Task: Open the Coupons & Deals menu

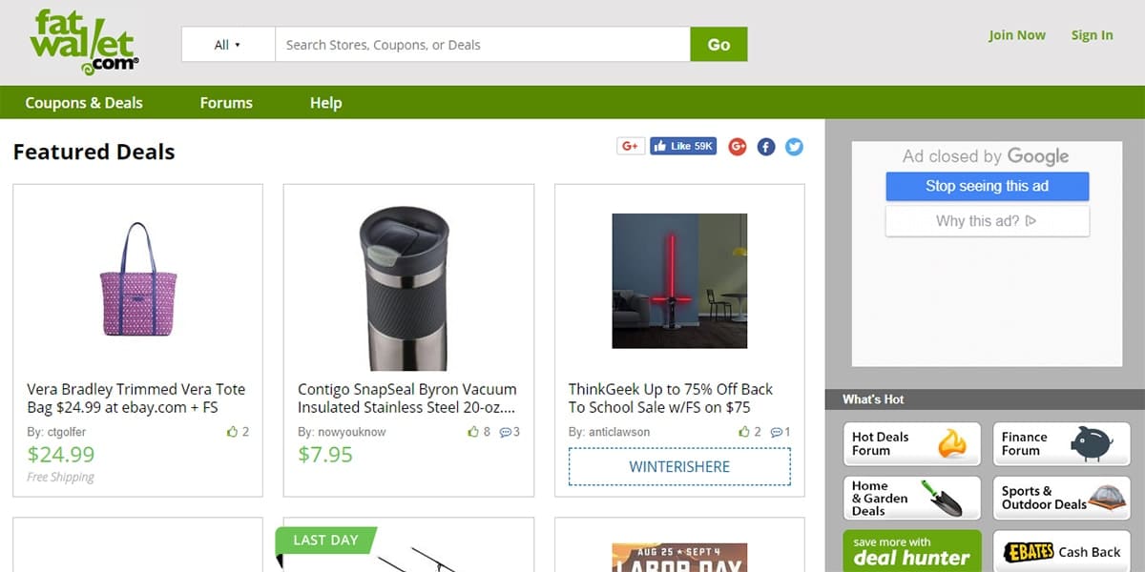Action: coord(84,103)
